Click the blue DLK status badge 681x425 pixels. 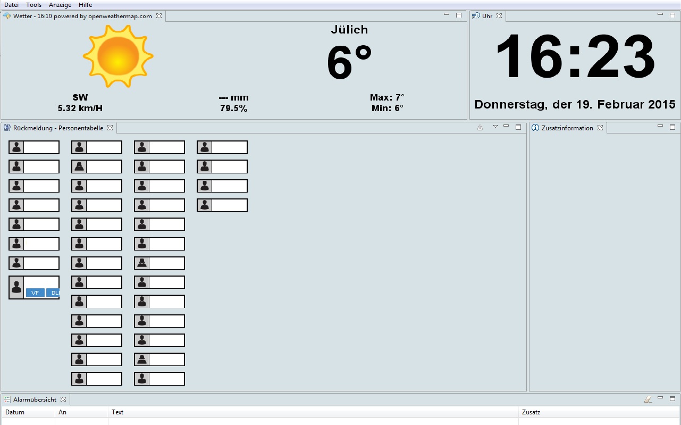coord(53,293)
